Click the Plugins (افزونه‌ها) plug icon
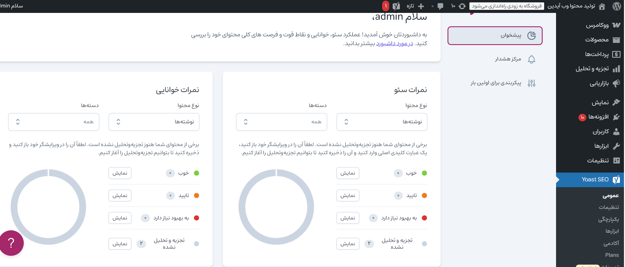This screenshot has height=267, width=625. coord(616,117)
